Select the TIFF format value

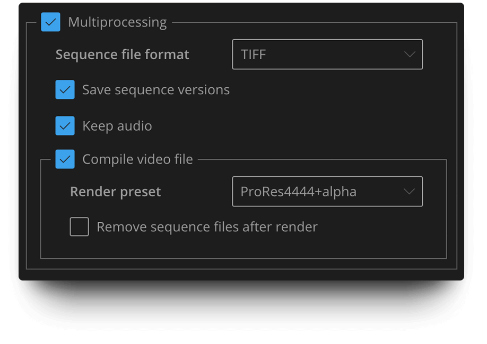[255, 54]
